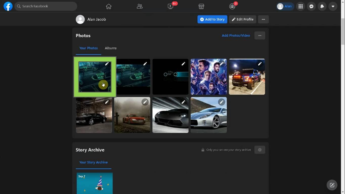Switch to the Albums tab
Viewport: 345px width, 194px height.
(x=111, y=48)
